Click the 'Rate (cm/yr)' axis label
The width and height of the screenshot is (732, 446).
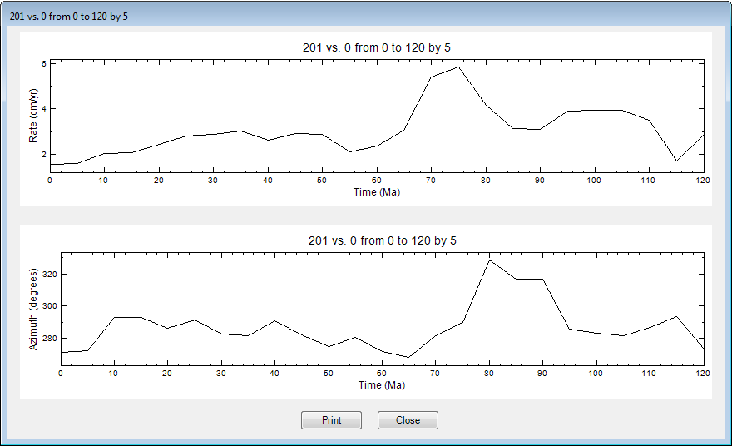32,116
